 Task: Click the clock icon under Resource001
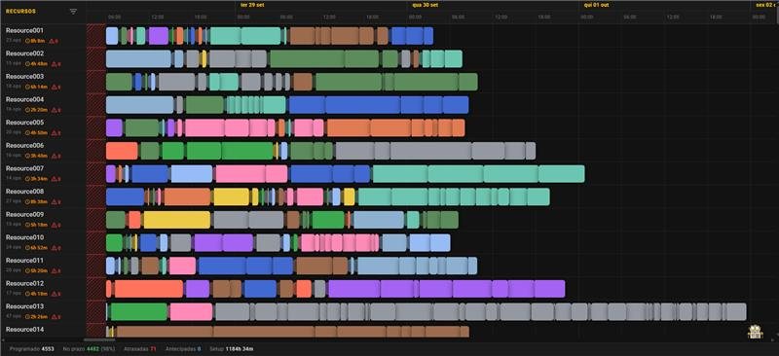tap(27, 41)
